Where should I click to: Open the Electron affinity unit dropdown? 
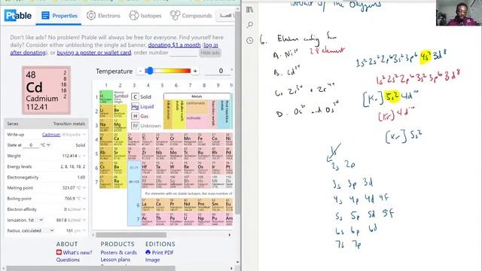(78, 209)
